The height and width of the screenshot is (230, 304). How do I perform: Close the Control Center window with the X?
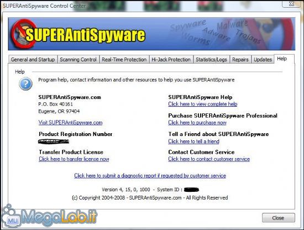point(292,4)
